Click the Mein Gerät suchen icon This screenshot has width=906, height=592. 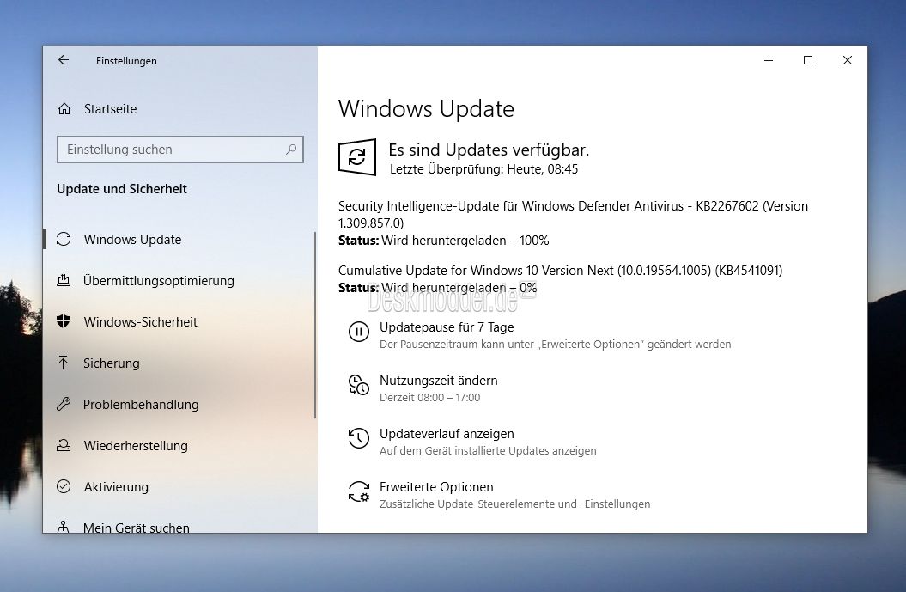click(64, 527)
